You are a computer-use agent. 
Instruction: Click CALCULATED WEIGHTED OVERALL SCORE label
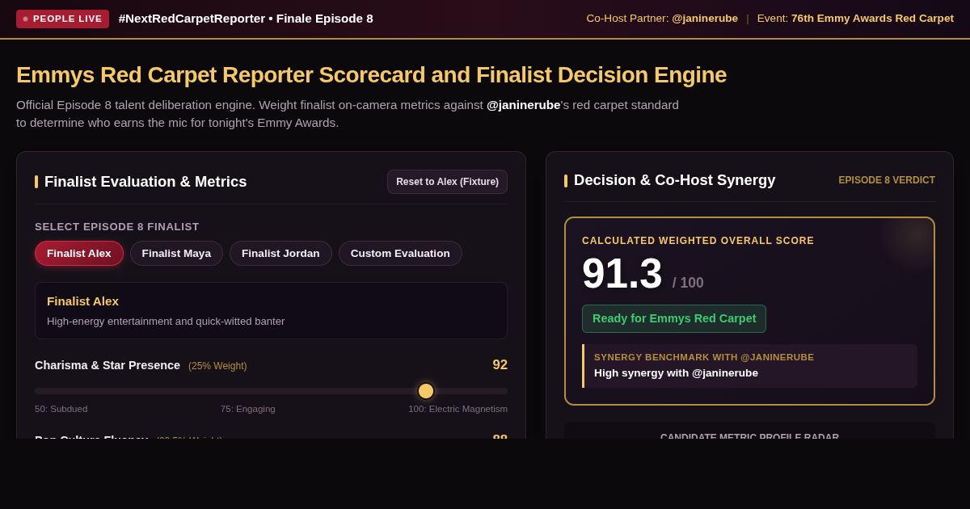pyautogui.click(x=698, y=241)
